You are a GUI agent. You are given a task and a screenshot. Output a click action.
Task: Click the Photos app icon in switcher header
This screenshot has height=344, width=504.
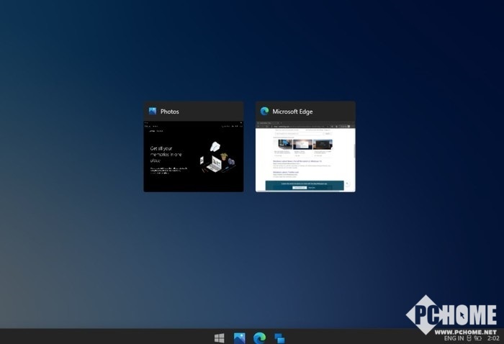(x=153, y=112)
